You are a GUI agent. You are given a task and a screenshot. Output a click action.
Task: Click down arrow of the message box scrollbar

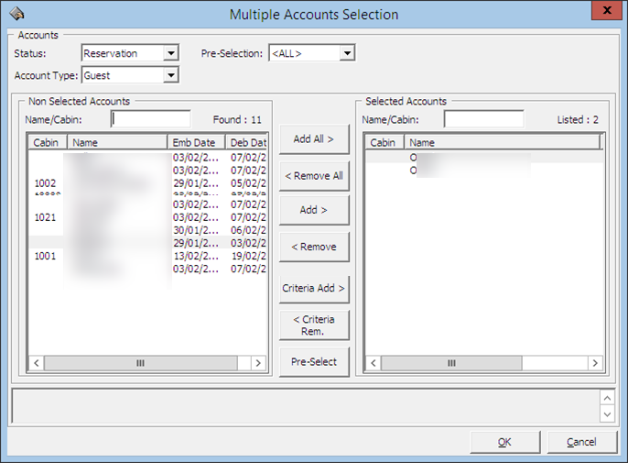point(607,414)
